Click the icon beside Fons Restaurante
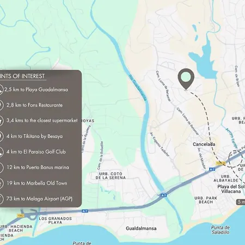Image resolution: width=245 pixels, height=245 pixels. pos(1,105)
